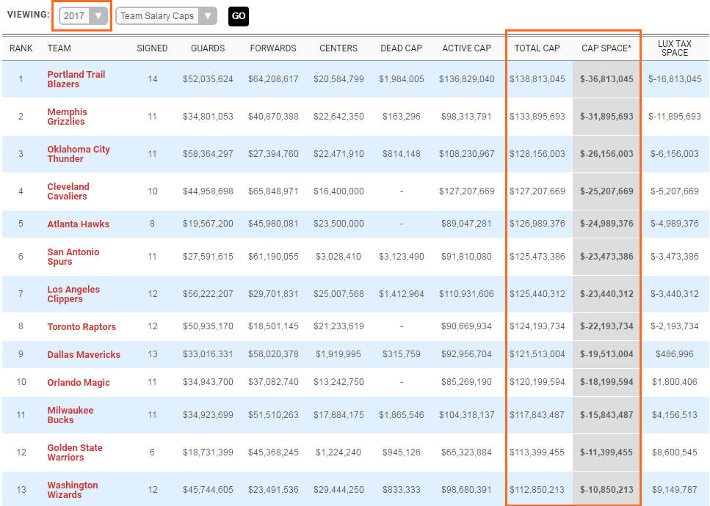The image size is (710, 506).
Task: Sort by the RANK column header
Action: coord(21,48)
